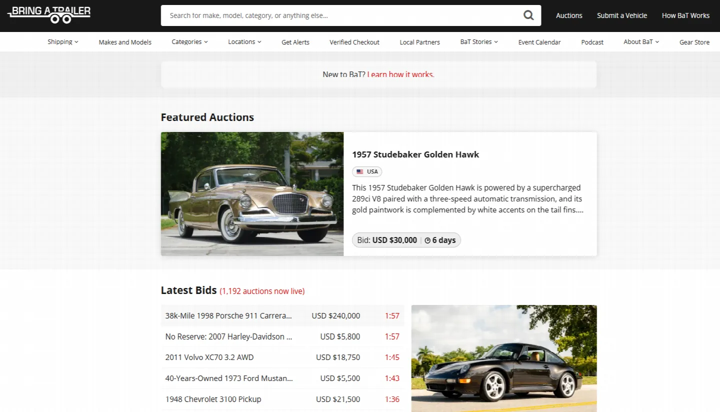
Task: Open How BaT Works in header
Action: click(685, 15)
